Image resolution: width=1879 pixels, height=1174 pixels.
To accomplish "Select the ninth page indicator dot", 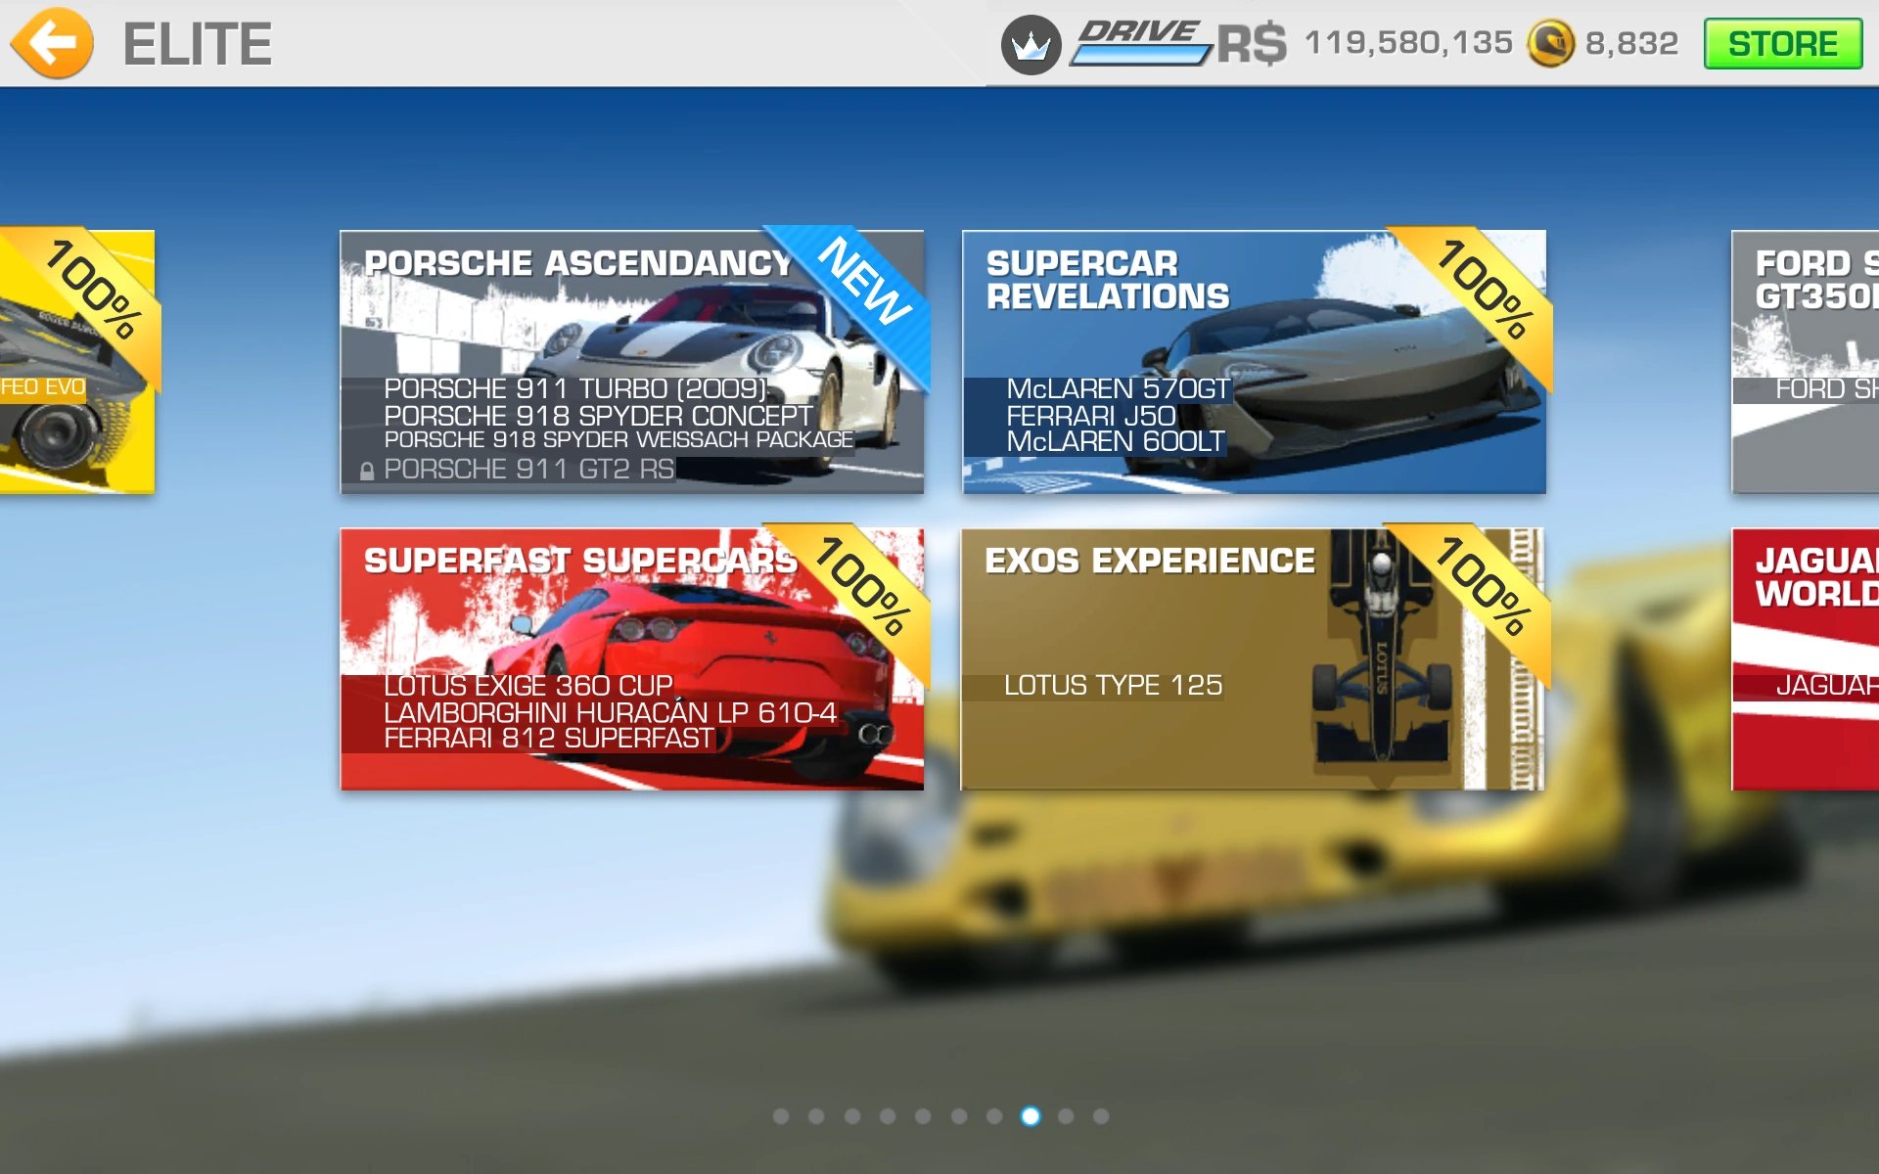I will click(x=1066, y=1116).
